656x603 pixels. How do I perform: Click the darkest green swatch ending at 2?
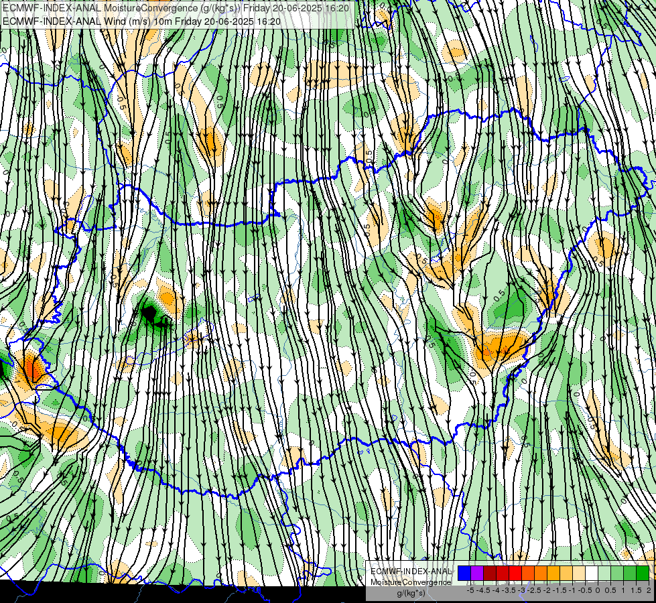(x=643, y=574)
